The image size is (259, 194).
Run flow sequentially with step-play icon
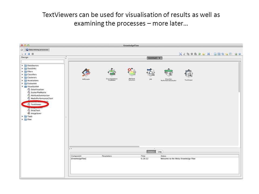(x=29, y=54)
